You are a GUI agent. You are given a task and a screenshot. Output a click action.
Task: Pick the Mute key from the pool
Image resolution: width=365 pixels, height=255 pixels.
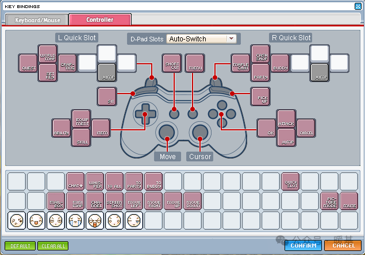click(x=349, y=201)
